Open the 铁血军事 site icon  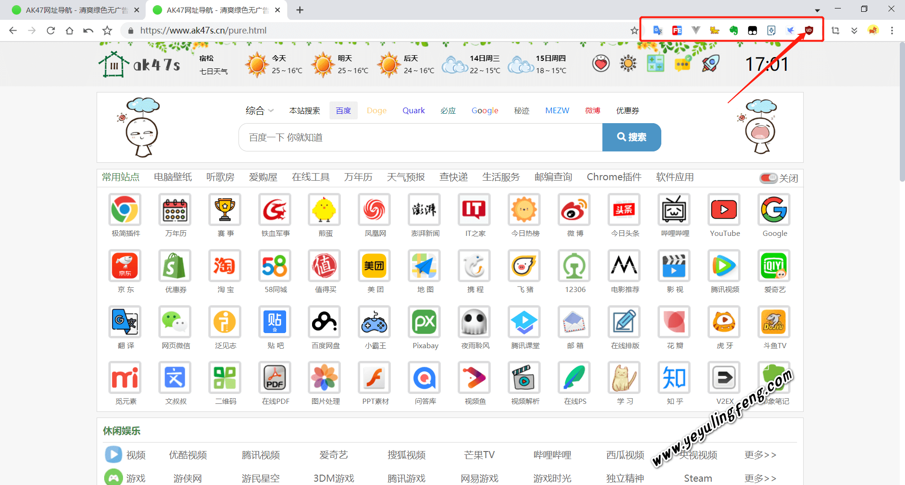(275, 209)
